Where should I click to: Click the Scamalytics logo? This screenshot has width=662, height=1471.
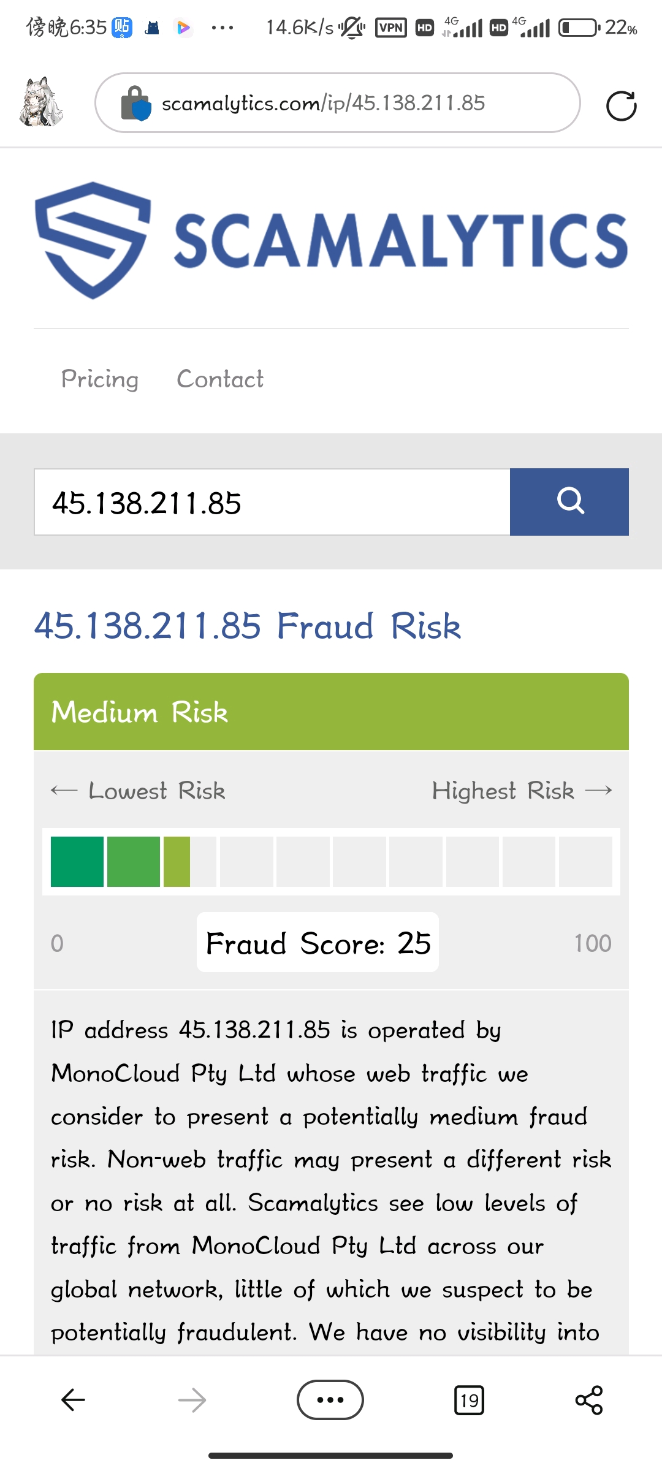click(x=331, y=240)
